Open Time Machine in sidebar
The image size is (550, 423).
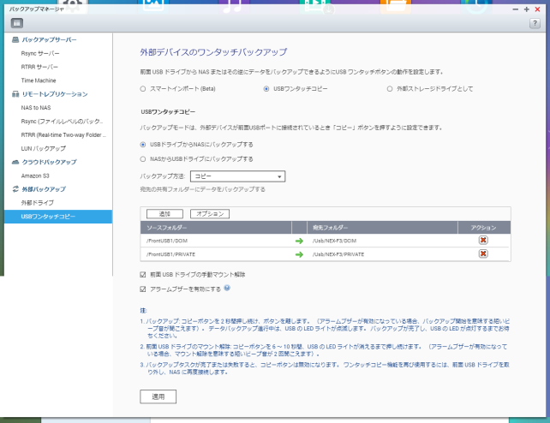(39, 80)
